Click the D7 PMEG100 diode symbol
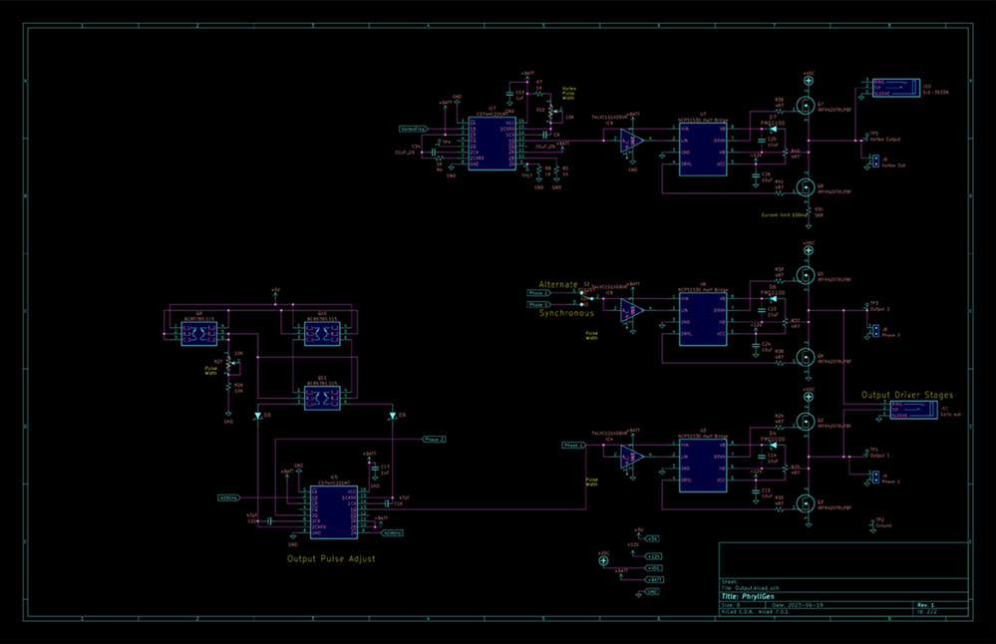The width and height of the screenshot is (996, 644). 773,129
